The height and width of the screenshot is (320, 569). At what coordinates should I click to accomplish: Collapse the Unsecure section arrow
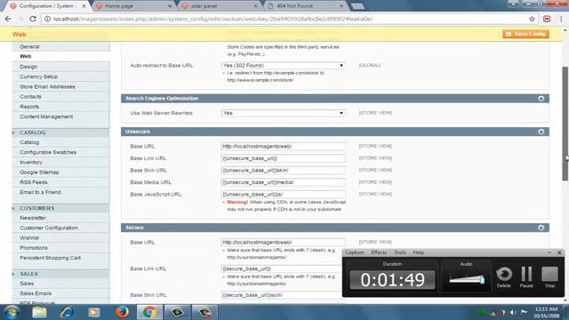click(x=541, y=132)
